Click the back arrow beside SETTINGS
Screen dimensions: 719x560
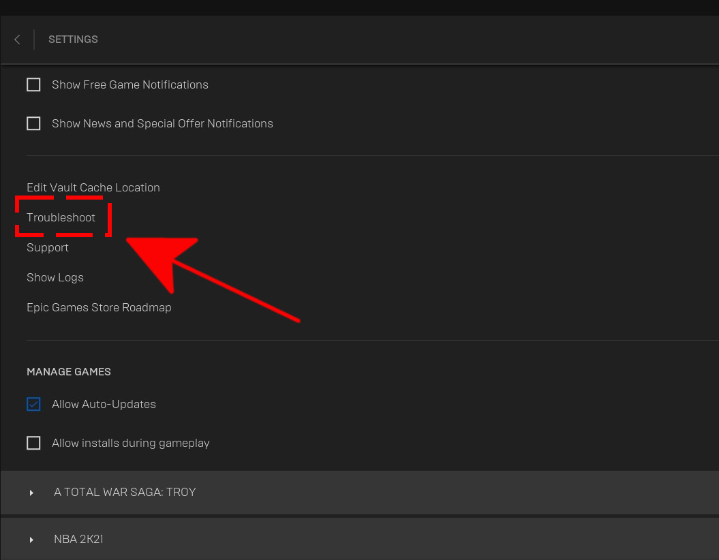pyautogui.click(x=17, y=39)
